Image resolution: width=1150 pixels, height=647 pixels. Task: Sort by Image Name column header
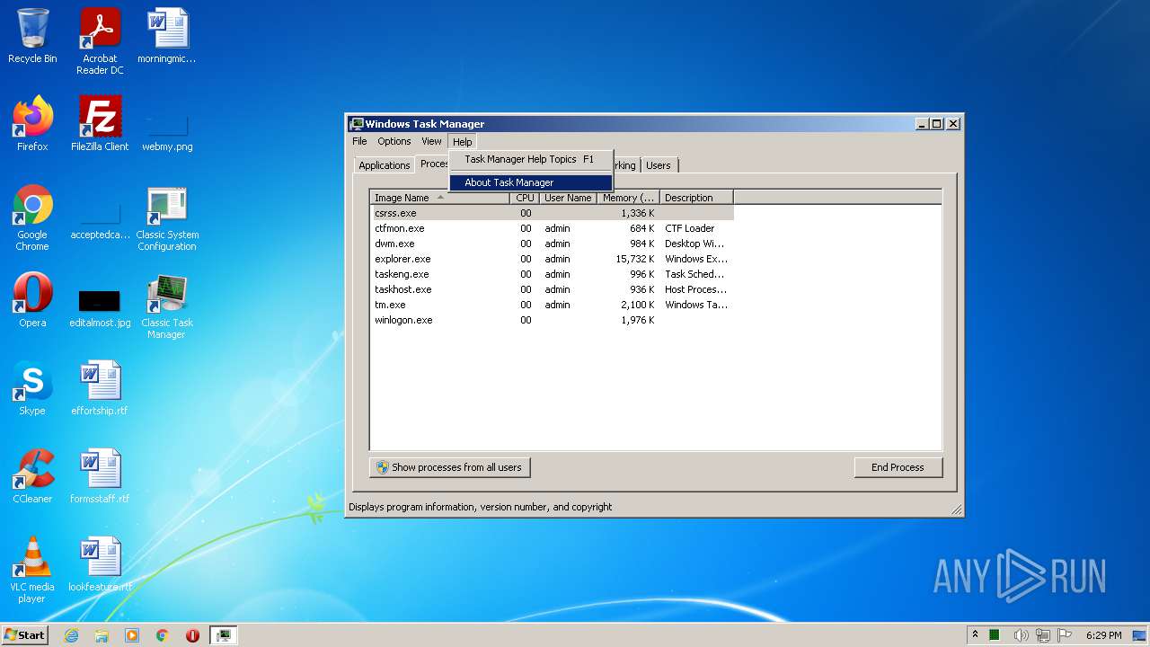[440, 198]
